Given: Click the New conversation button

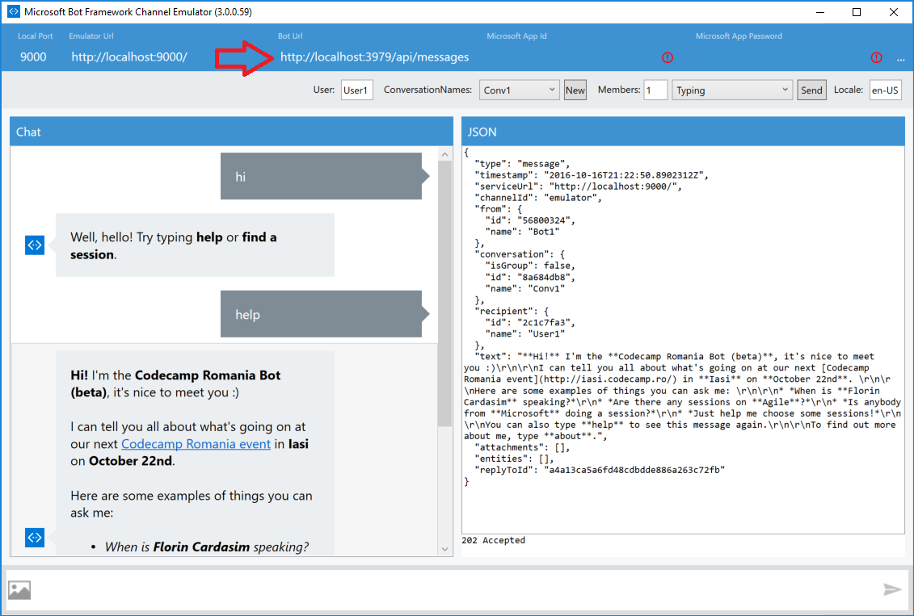Looking at the screenshot, I should tap(575, 90).
